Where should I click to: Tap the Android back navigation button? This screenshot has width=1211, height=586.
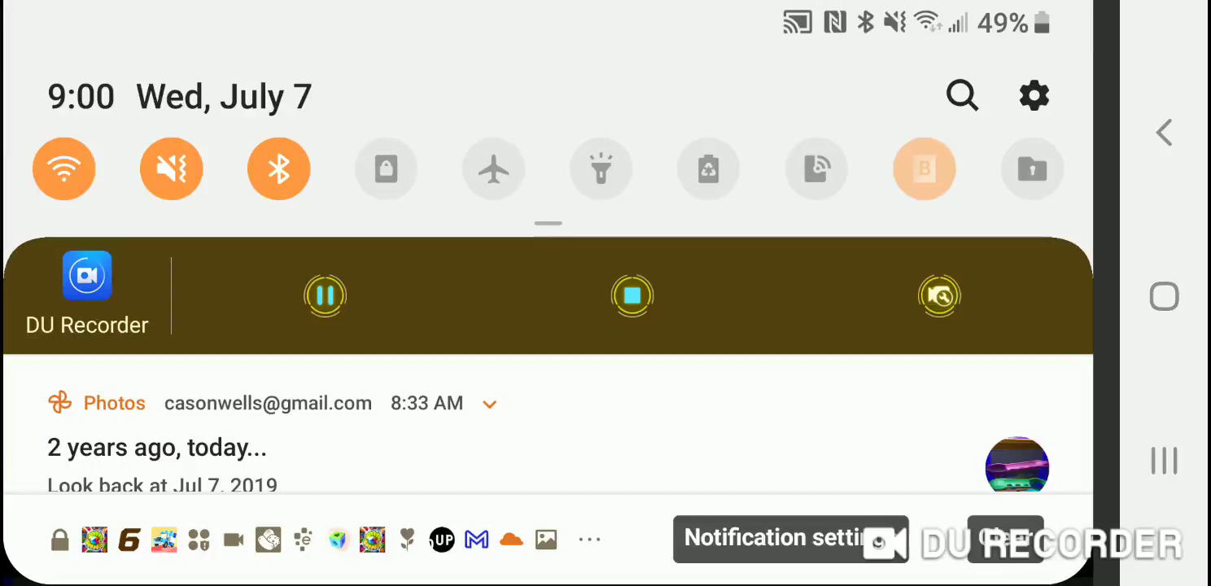point(1165,133)
